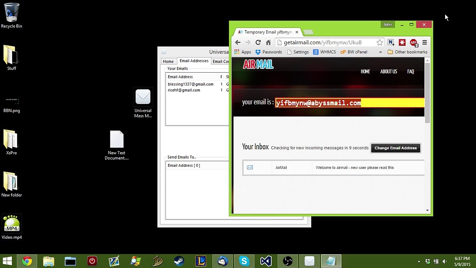The width and height of the screenshot is (476, 268).
Task: Open Skype from the taskbar
Action: pos(244,261)
